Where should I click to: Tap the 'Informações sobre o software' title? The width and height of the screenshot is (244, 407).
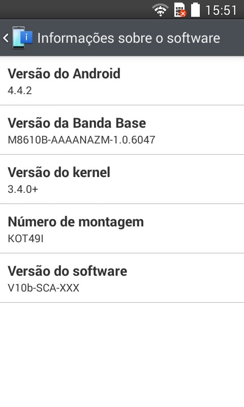pyautogui.click(x=129, y=38)
